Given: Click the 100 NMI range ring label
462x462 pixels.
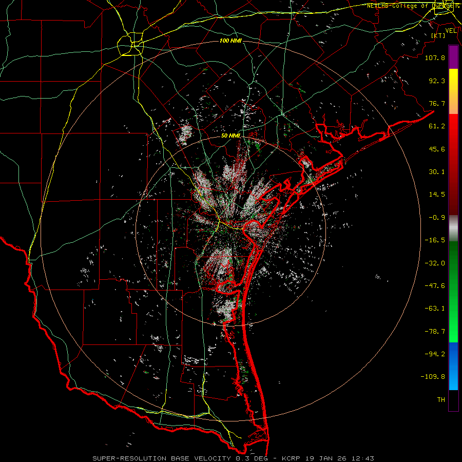Looking at the screenshot, I should (x=230, y=41).
